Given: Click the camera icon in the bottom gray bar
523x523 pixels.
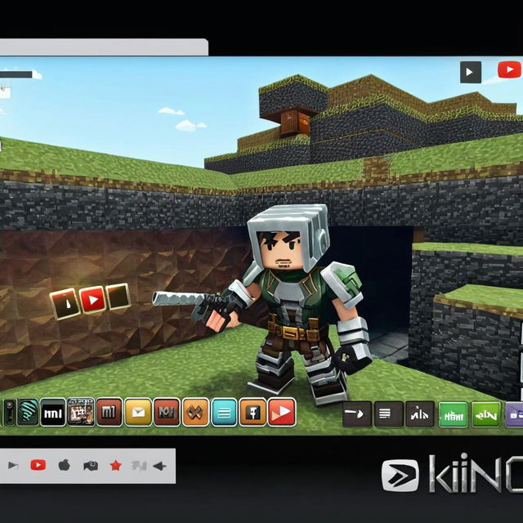Looking at the screenshot, I should (91, 465).
